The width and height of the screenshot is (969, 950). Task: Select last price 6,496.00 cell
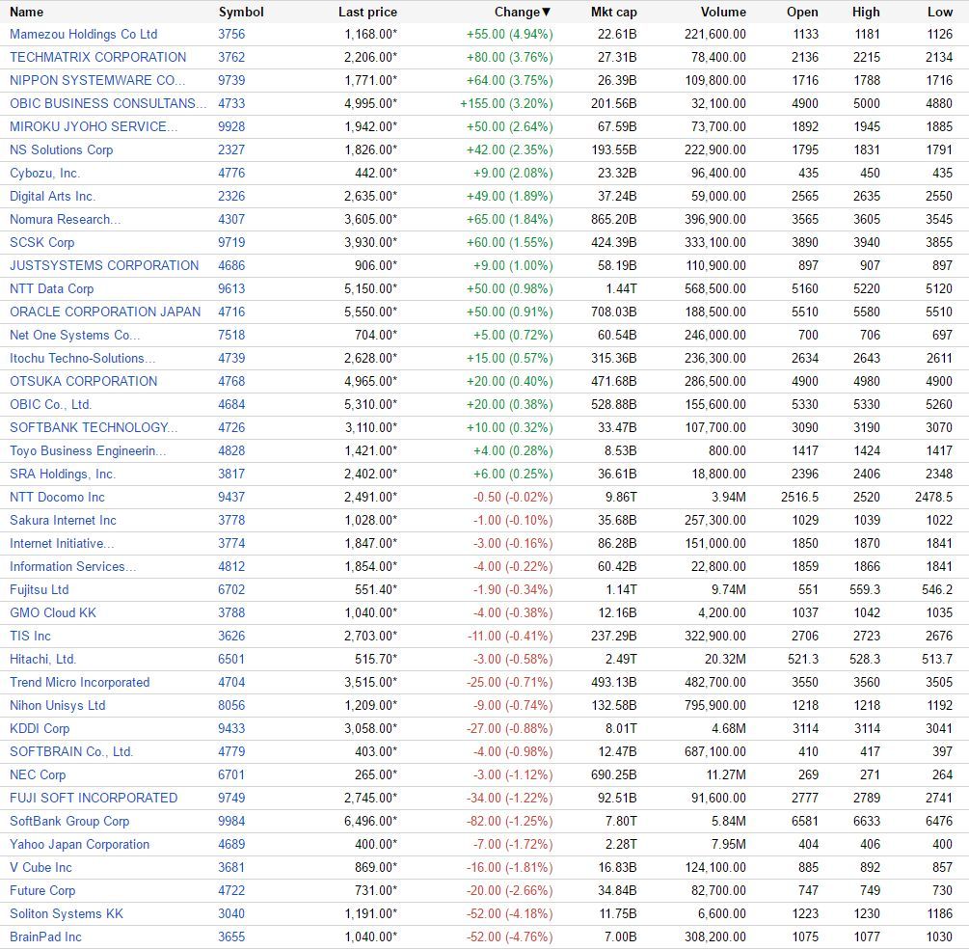click(371, 822)
